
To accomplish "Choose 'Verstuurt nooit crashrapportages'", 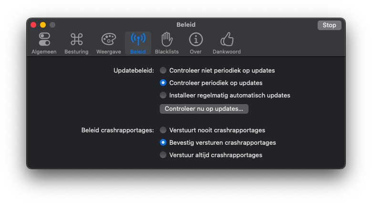I will point(163,130).
